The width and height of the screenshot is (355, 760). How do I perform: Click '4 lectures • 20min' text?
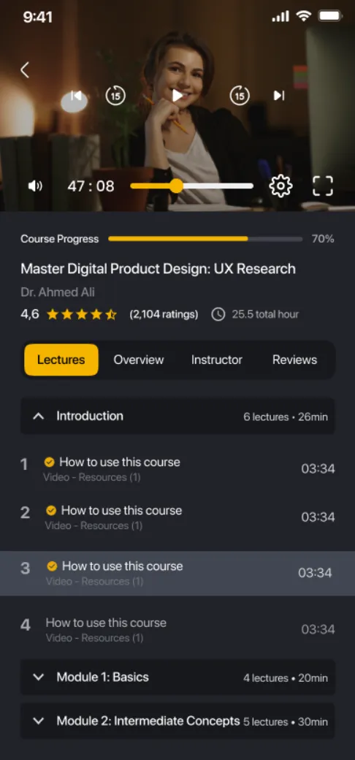[x=286, y=678]
